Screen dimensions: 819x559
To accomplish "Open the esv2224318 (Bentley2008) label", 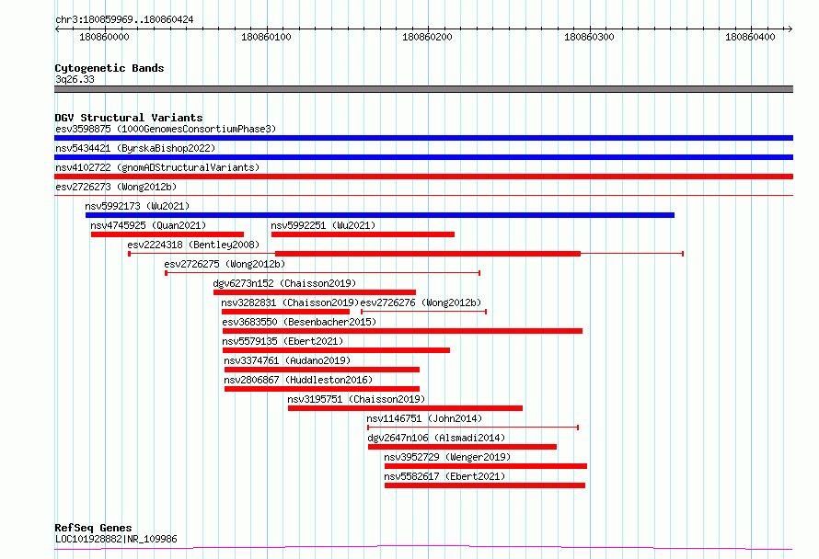I will coord(193,245).
